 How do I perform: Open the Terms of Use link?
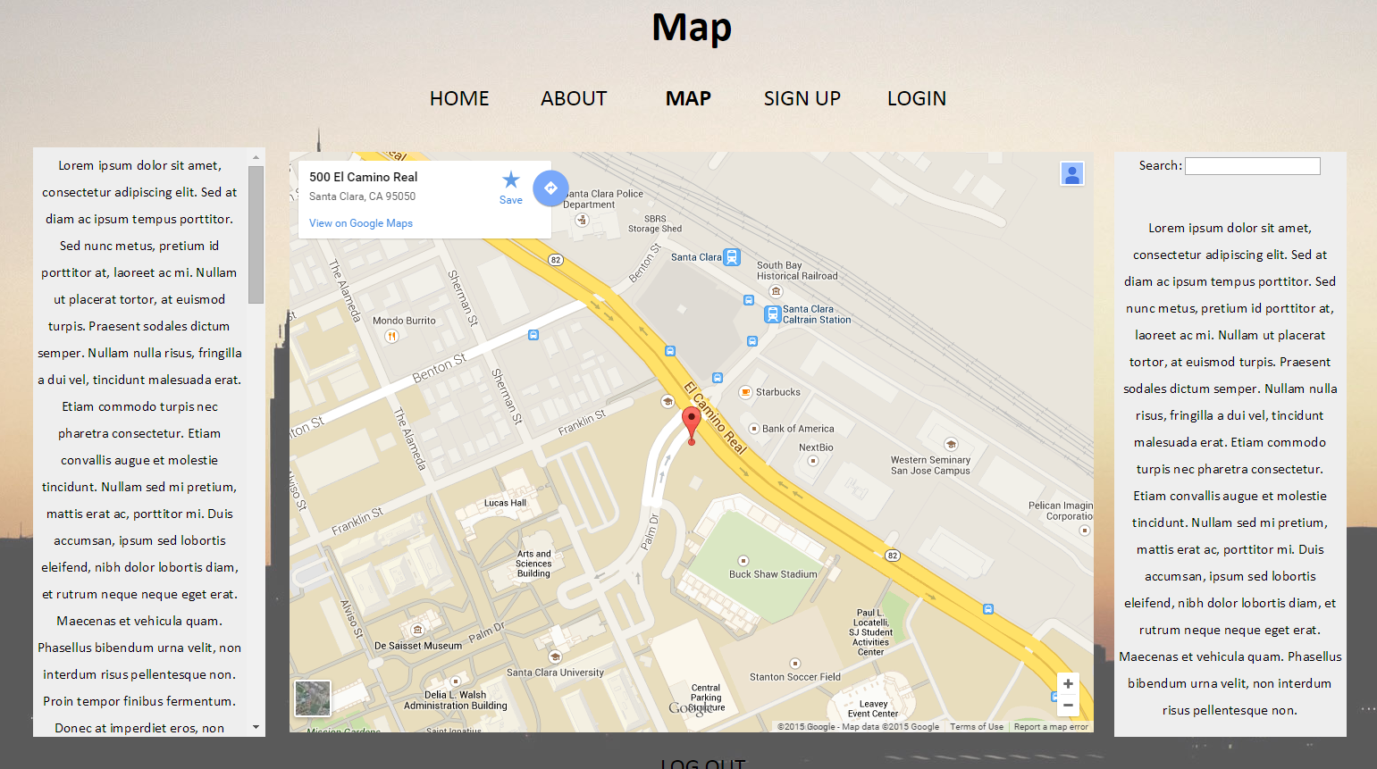(977, 727)
